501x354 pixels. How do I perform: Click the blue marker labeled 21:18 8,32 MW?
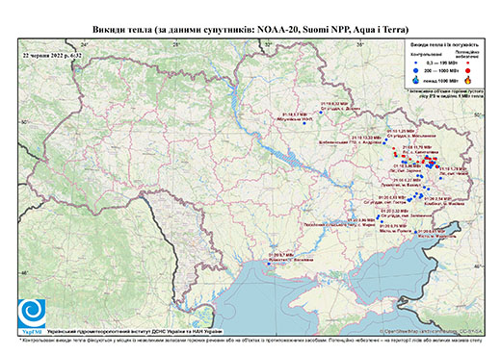(x=321, y=113)
